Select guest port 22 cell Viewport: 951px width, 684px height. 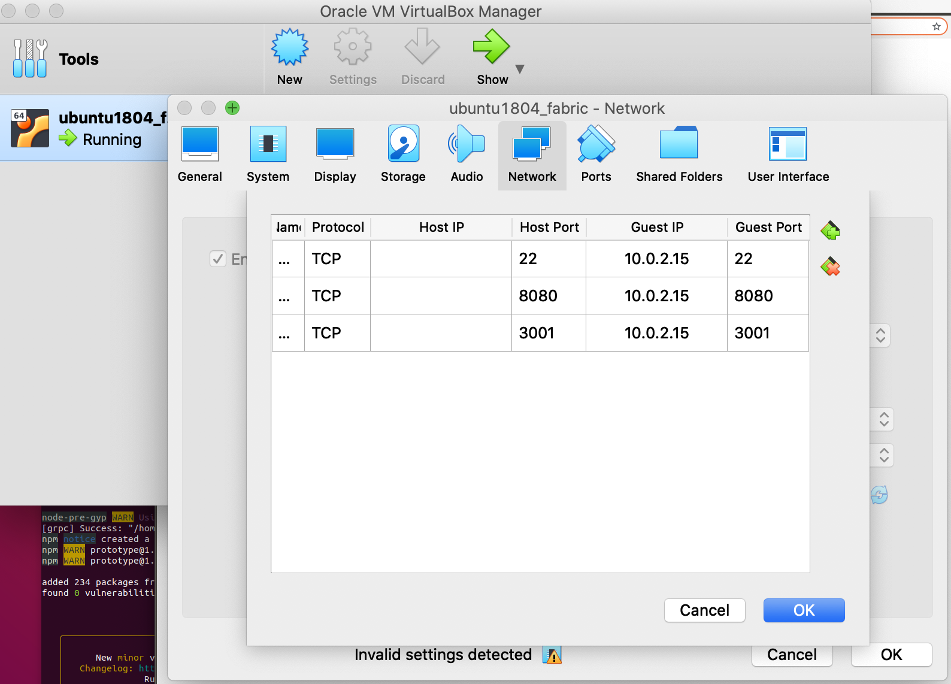[768, 259]
